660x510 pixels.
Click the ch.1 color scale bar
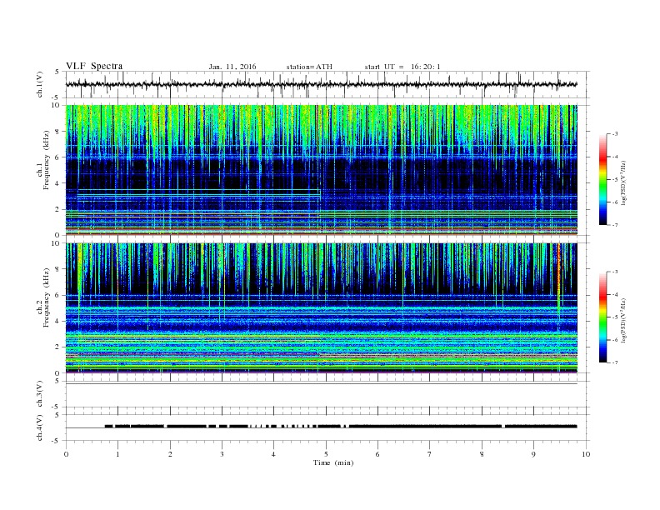tap(602, 179)
